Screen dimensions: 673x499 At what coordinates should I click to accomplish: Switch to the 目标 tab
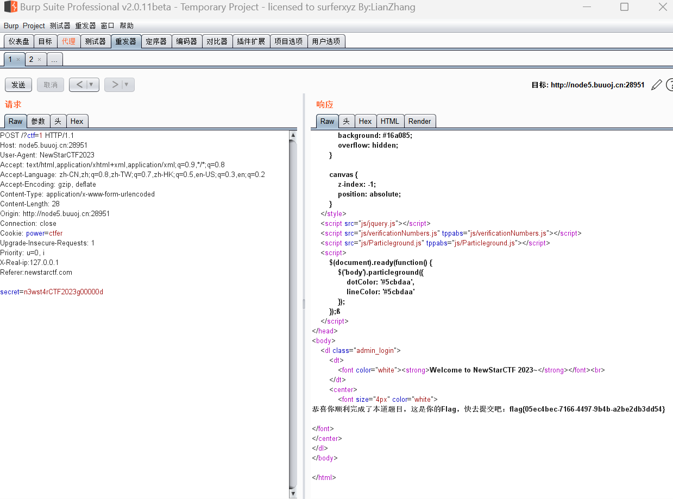click(45, 41)
